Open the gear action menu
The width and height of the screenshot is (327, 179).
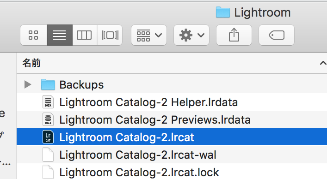pos(191,35)
